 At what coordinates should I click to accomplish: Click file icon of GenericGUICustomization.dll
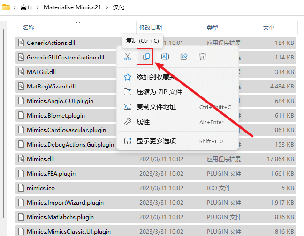tap(21, 57)
